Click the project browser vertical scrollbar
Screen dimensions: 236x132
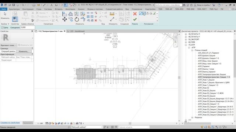235,58
